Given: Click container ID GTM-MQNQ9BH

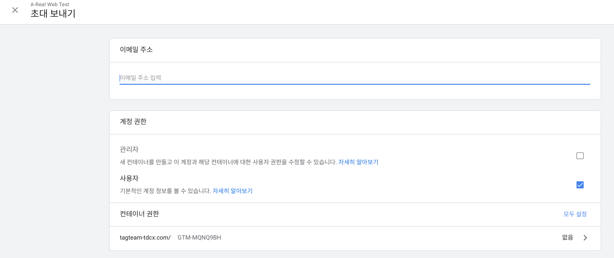Looking at the screenshot, I should point(199,238).
